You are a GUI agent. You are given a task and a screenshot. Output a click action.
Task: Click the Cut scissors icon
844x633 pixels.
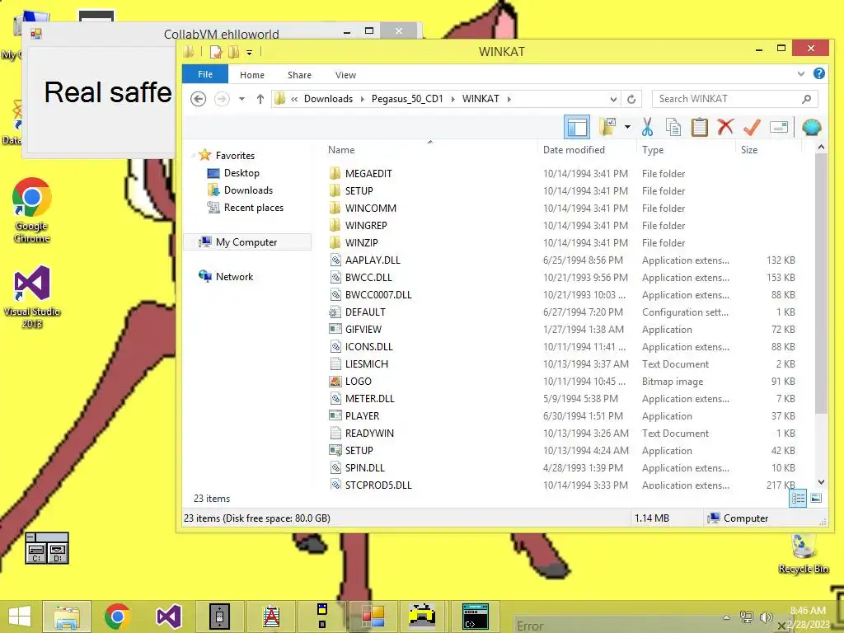[x=647, y=127]
